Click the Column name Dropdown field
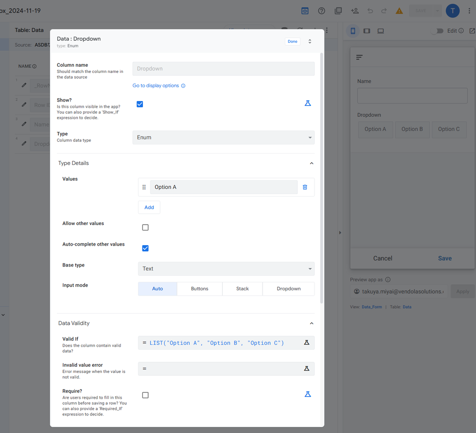Image resolution: width=476 pixels, height=433 pixels. [223, 69]
